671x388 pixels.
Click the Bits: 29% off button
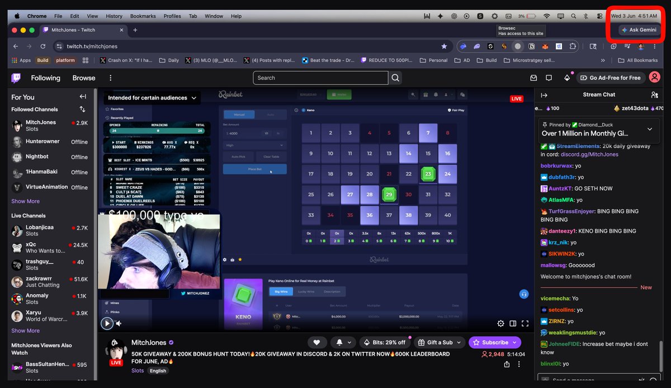click(x=384, y=342)
